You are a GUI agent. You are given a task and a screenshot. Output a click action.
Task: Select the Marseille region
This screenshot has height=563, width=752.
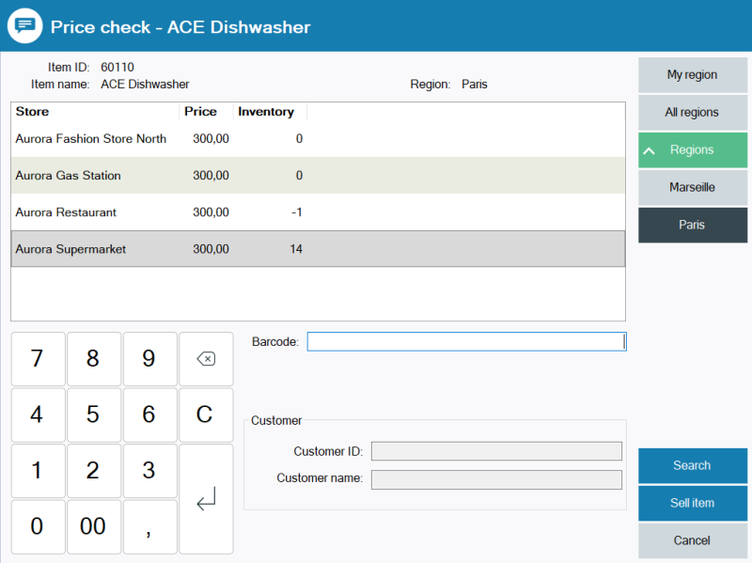(x=693, y=188)
